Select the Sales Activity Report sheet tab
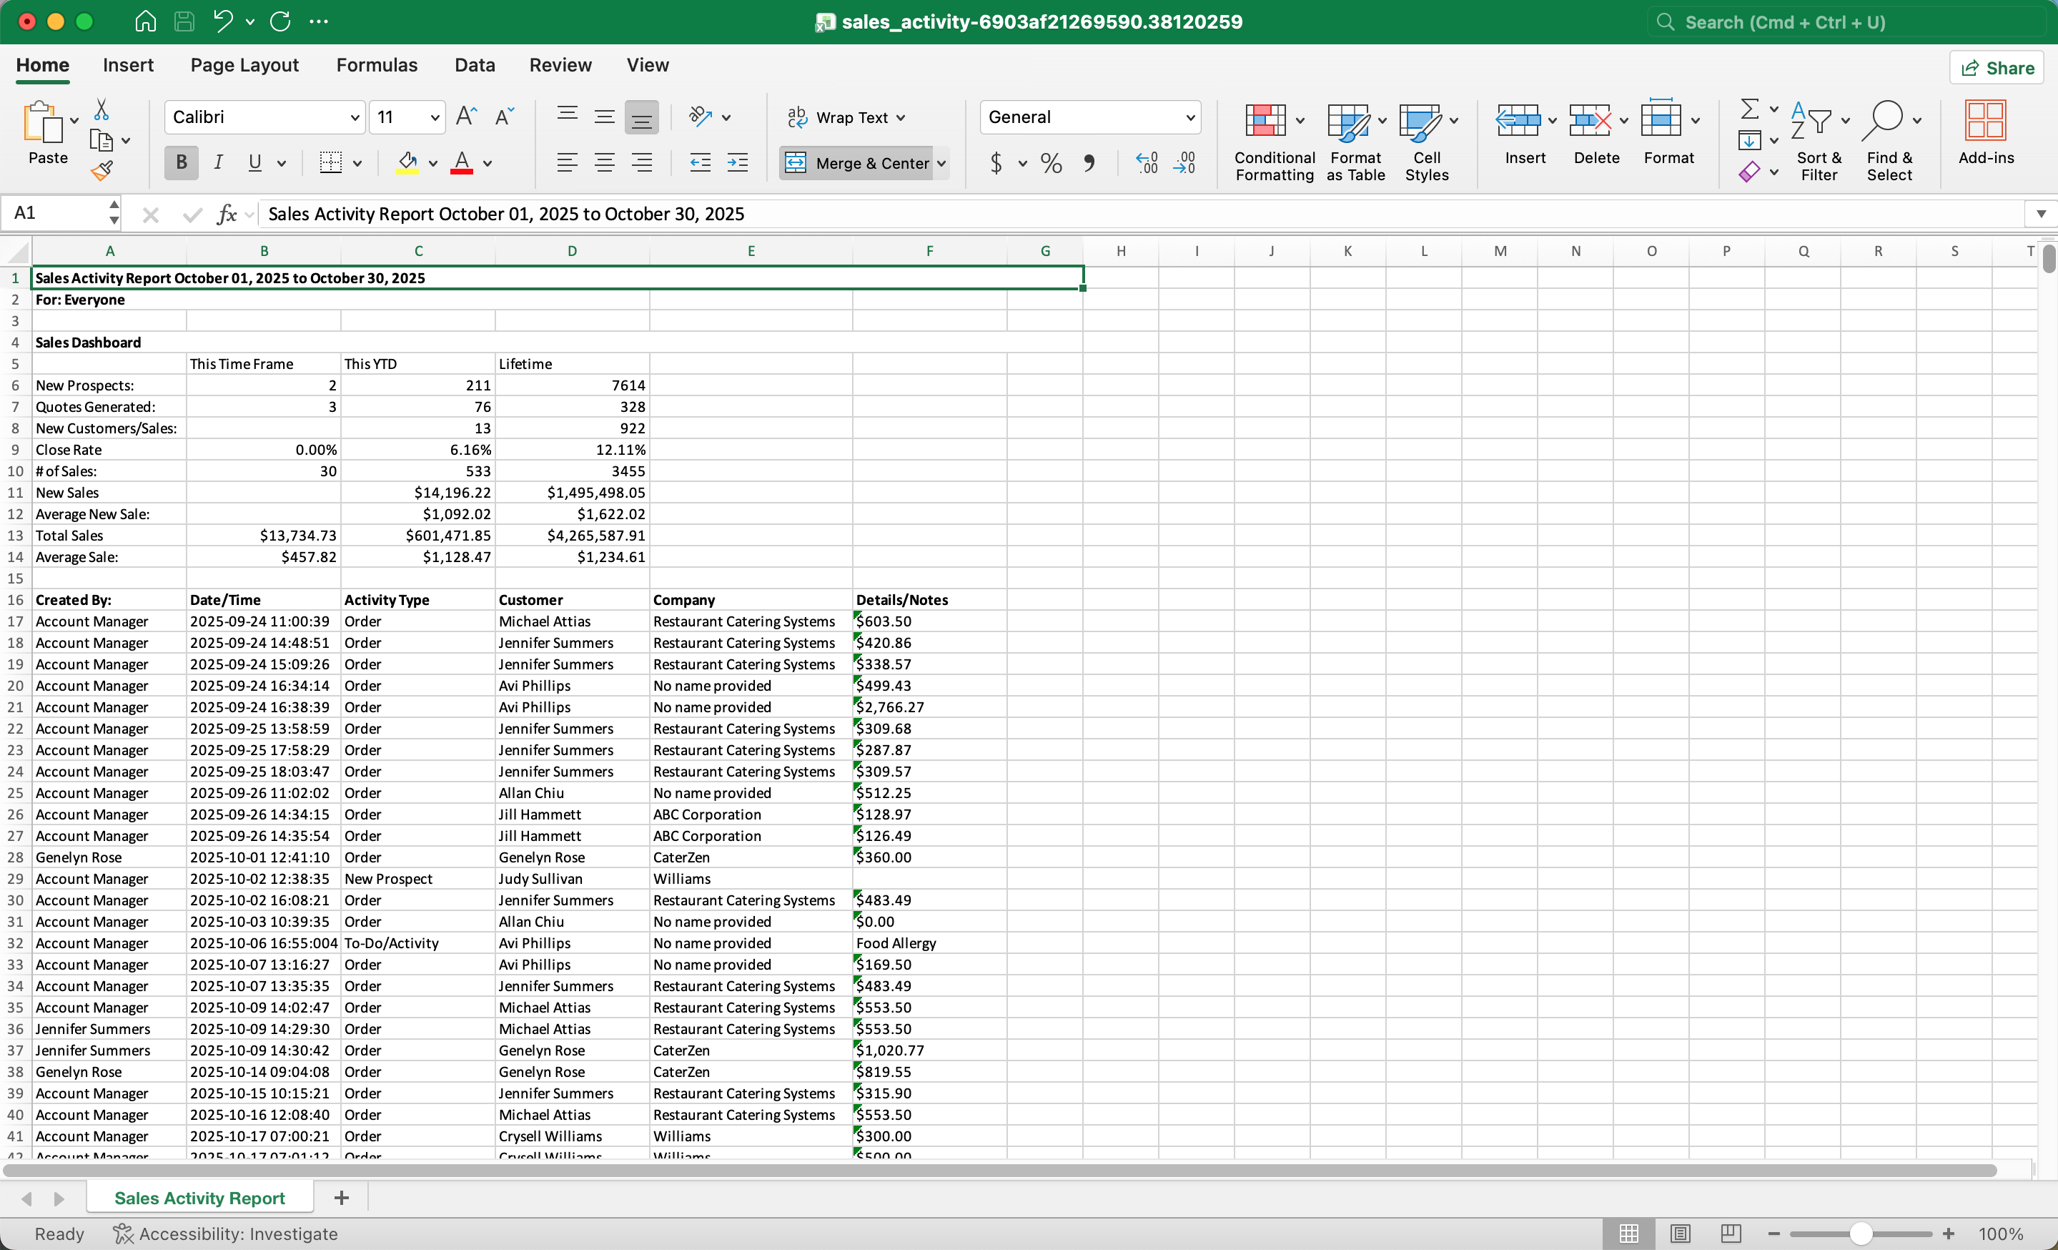This screenshot has width=2058, height=1250. (199, 1197)
